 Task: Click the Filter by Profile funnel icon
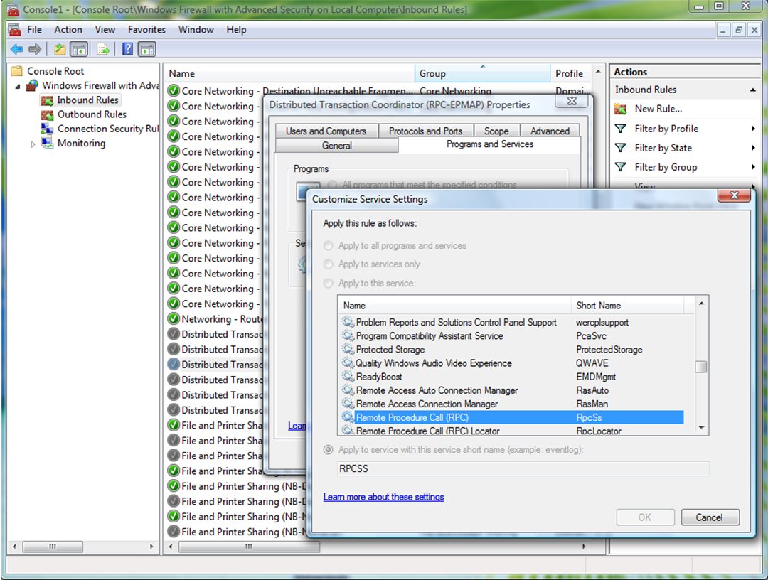(x=621, y=128)
